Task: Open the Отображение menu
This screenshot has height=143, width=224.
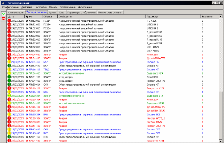Action: tap(68, 7)
